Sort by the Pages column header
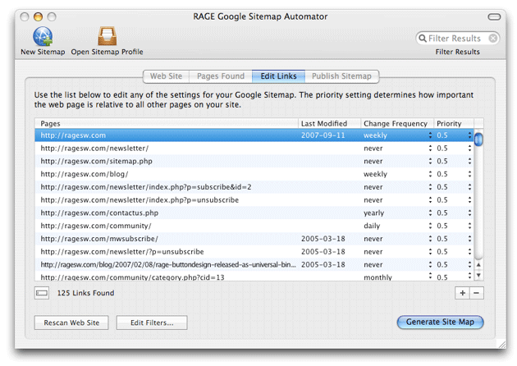The image size is (517, 366). pos(167,123)
